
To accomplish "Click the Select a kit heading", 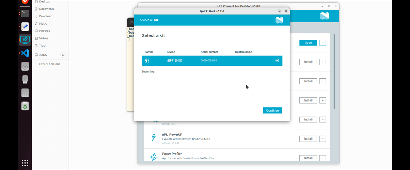I will coord(153,35).
